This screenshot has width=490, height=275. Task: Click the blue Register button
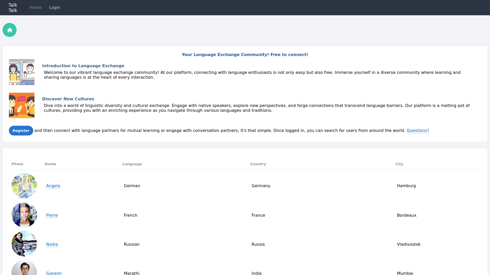(x=21, y=131)
